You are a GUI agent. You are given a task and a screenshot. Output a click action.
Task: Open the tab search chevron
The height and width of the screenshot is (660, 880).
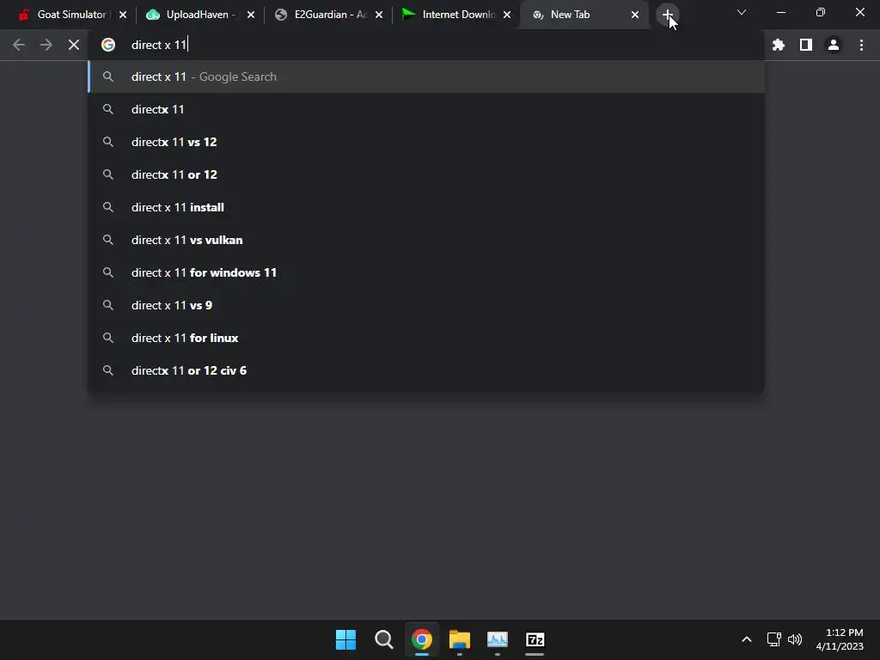pyautogui.click(x=742, y=12)
